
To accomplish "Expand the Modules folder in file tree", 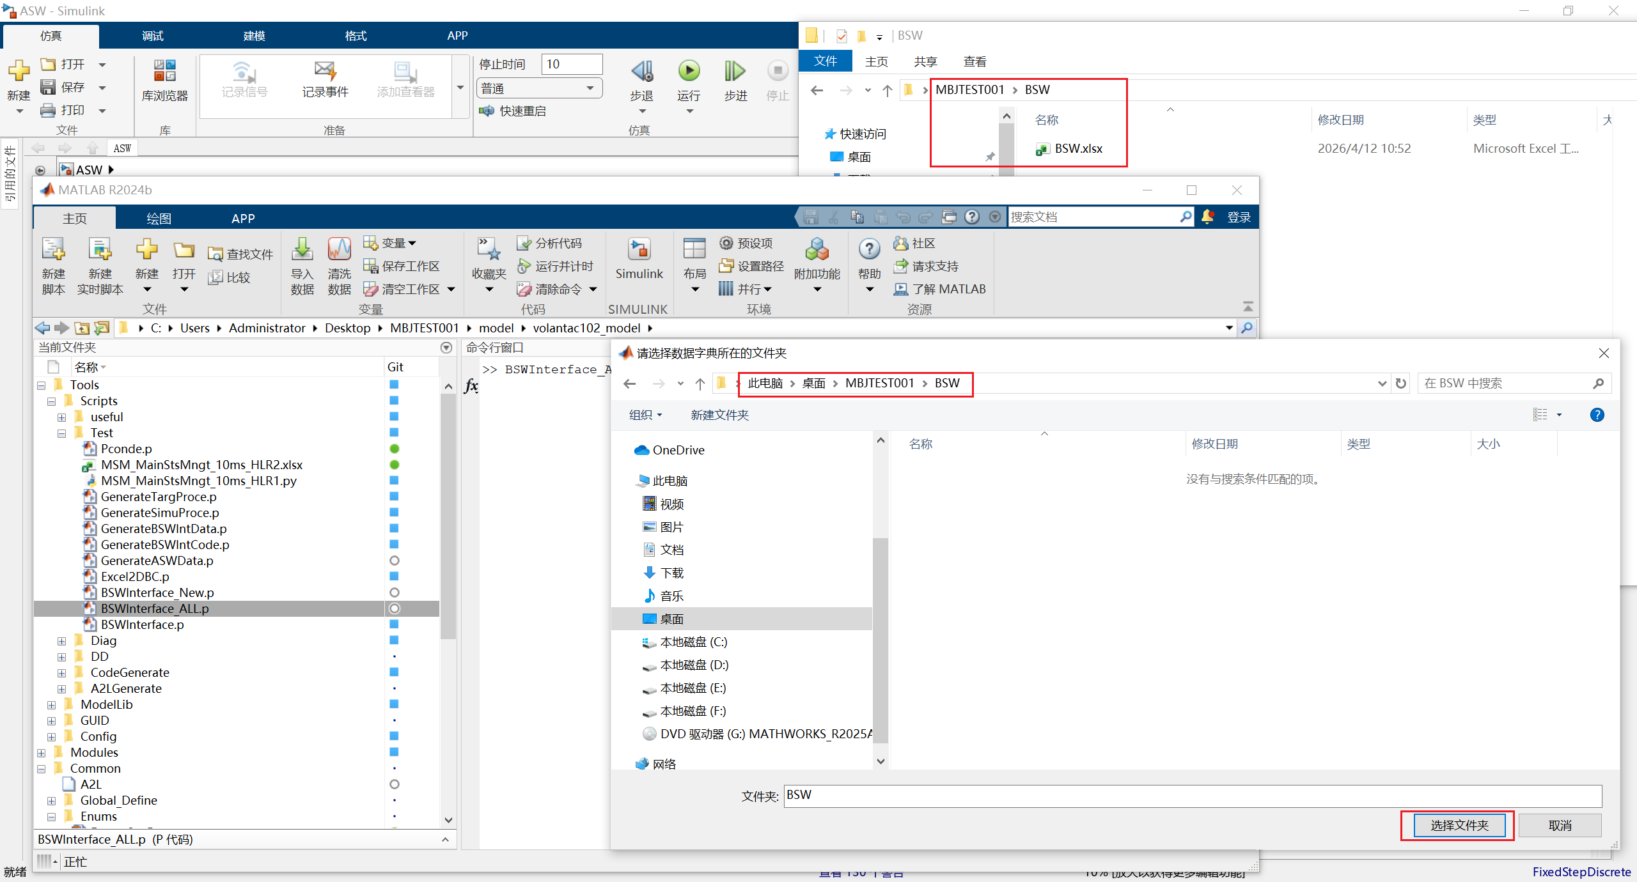I will coord(42,753).
